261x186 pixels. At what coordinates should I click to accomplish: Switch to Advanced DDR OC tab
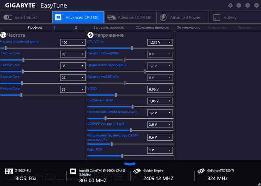click(130, 17)
